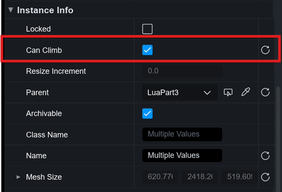The width and height of the screenshot is (282, 192).
Task: Select the second Mesh Size value
Action: (x=199, y=177)
